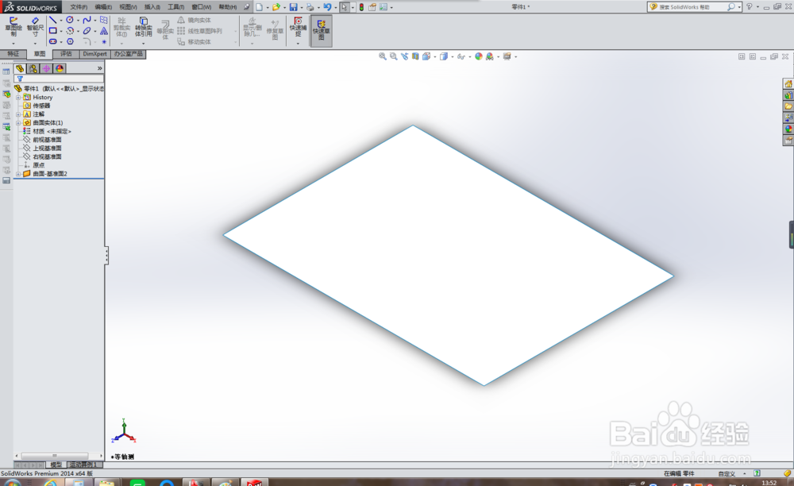794x486 pixels.
Task: Switch to the DimXpert tab
Action: click(94, 54)
